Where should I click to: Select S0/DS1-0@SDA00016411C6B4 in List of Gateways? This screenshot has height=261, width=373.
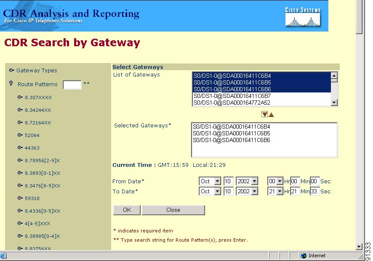261,76
